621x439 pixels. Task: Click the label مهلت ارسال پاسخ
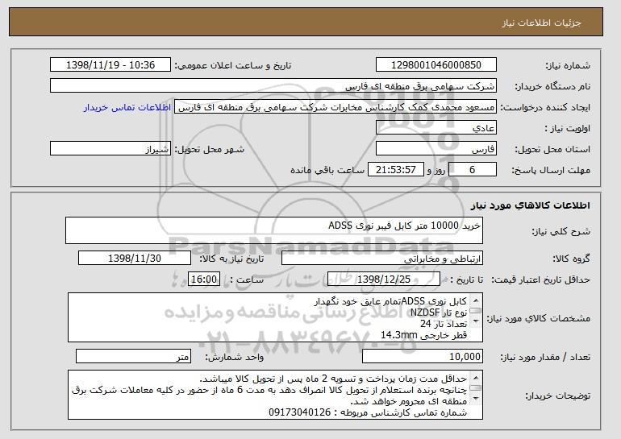[x=551, y=170]
